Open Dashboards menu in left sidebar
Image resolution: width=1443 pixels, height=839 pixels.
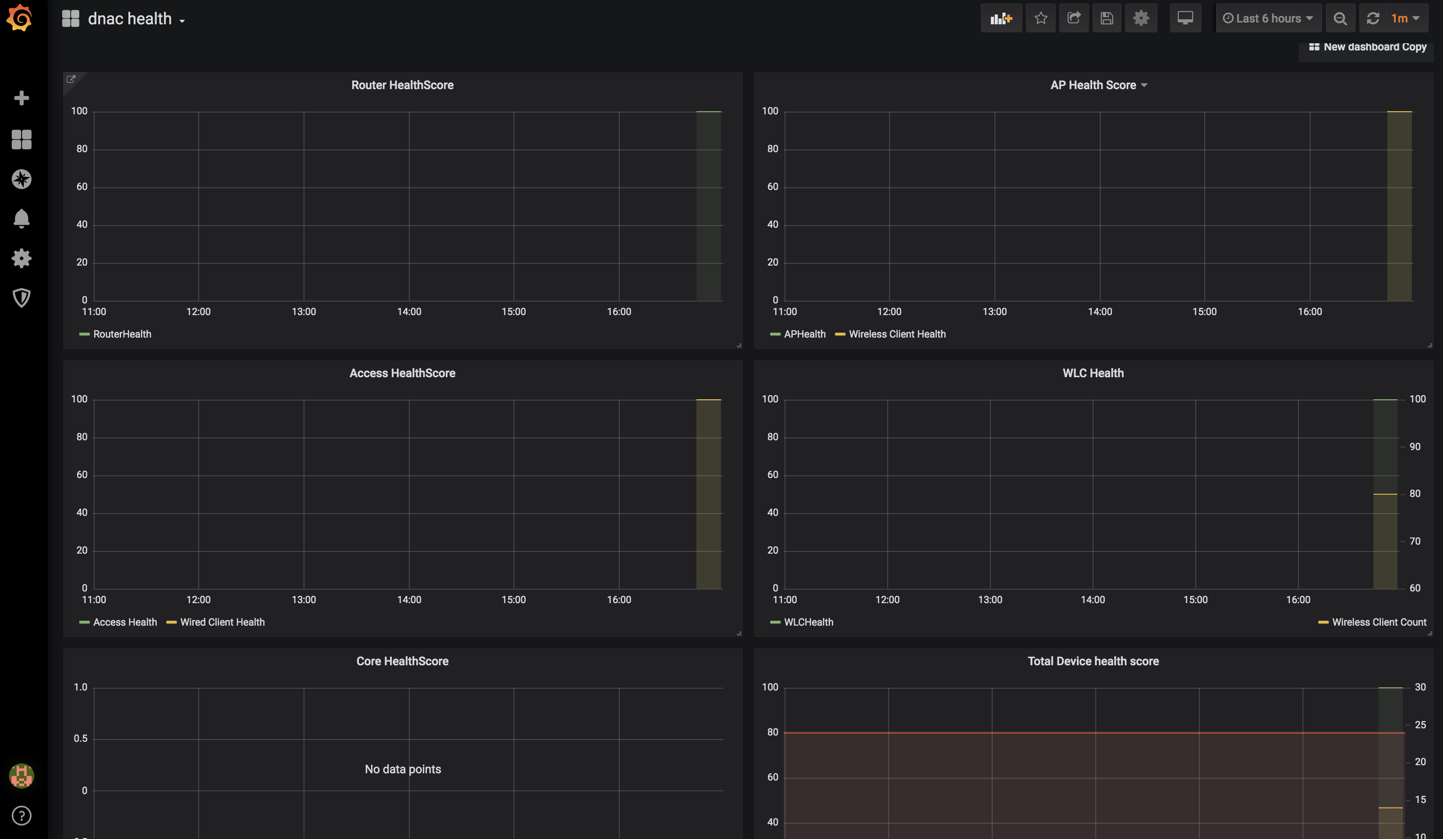pyautogui.click(x=21, y=140)
